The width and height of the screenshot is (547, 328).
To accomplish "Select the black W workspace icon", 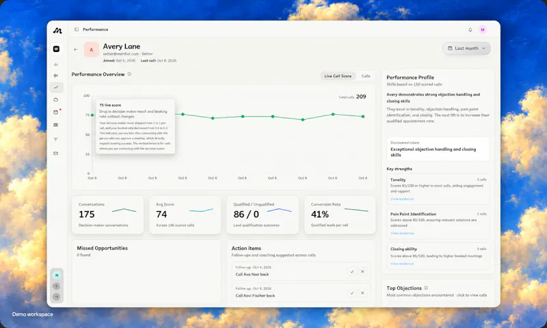I will pos(56,49).
